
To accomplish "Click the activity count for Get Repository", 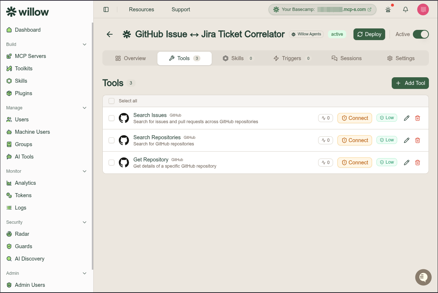I will [x=325, y=163].
